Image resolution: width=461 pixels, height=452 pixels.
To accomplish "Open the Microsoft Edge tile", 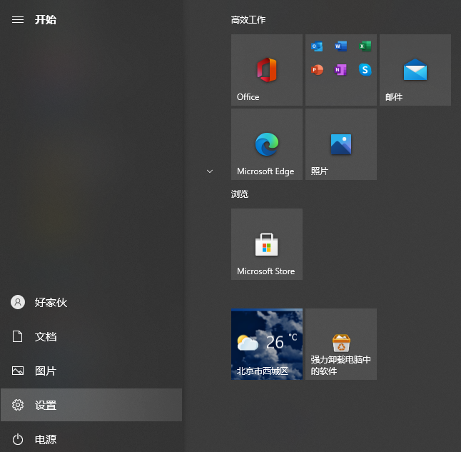I will pos(267,144).
